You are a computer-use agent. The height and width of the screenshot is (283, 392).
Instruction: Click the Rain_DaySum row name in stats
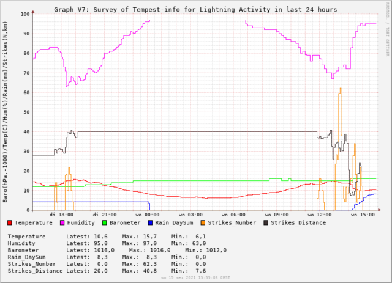click(x=27, y=257)
